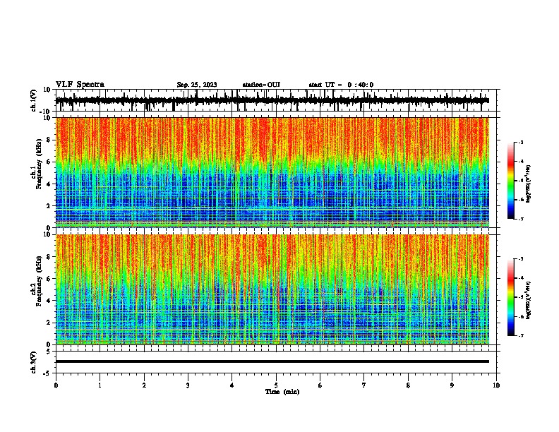Click the ch.2 spectrogram color scale bar
The image size is (559, 432).
(510, 297)
